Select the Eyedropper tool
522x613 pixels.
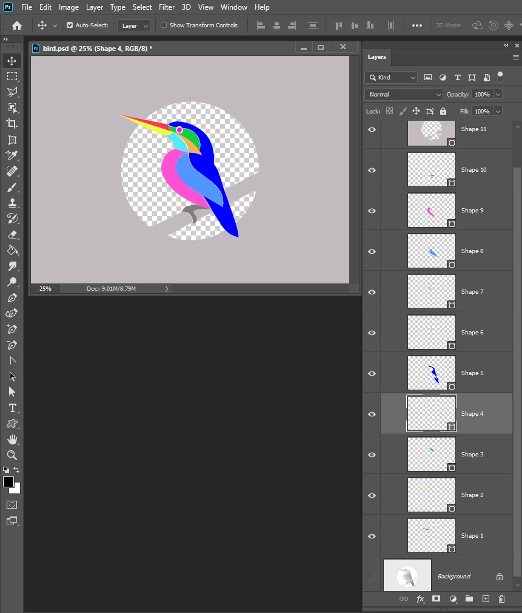(x=12, y=155)
